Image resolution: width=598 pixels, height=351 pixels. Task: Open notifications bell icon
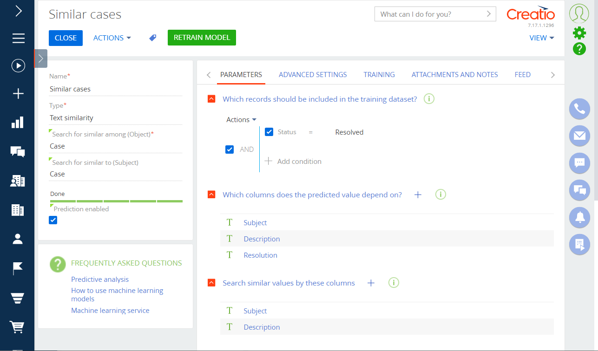coord(579,217)
